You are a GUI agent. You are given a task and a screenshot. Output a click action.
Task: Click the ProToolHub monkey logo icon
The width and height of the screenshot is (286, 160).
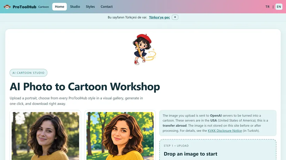pos(7,7)
